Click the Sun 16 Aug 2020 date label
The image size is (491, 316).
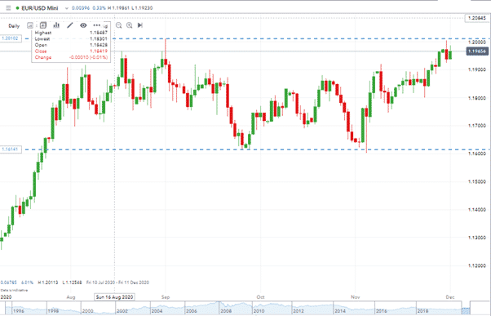click(x=115, y=297)
